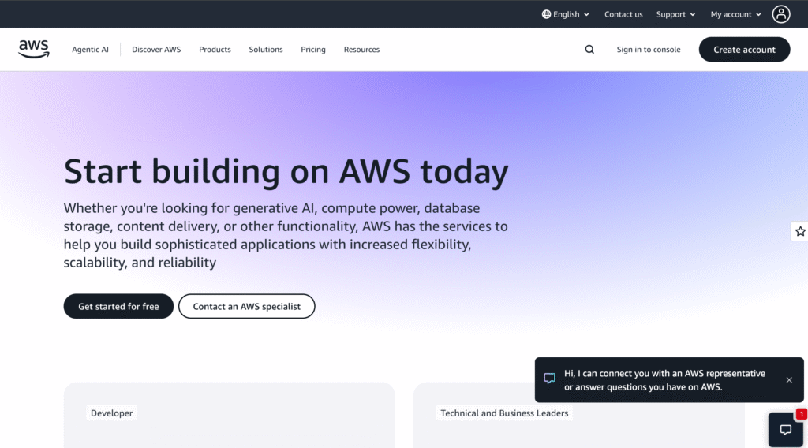
Task: Dismiss the AWS representative chat popup
Action: click(x=789, y=380)
